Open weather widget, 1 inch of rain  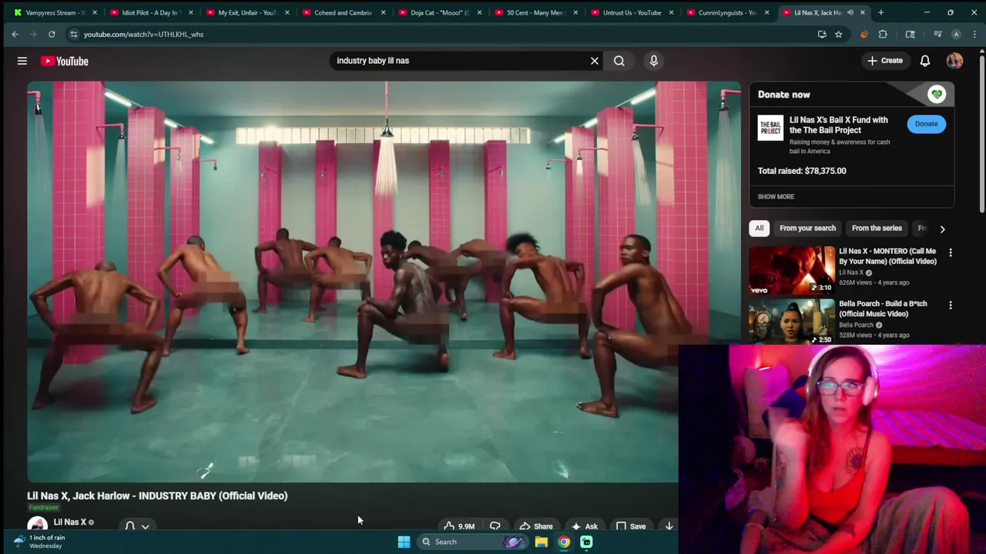39,542
